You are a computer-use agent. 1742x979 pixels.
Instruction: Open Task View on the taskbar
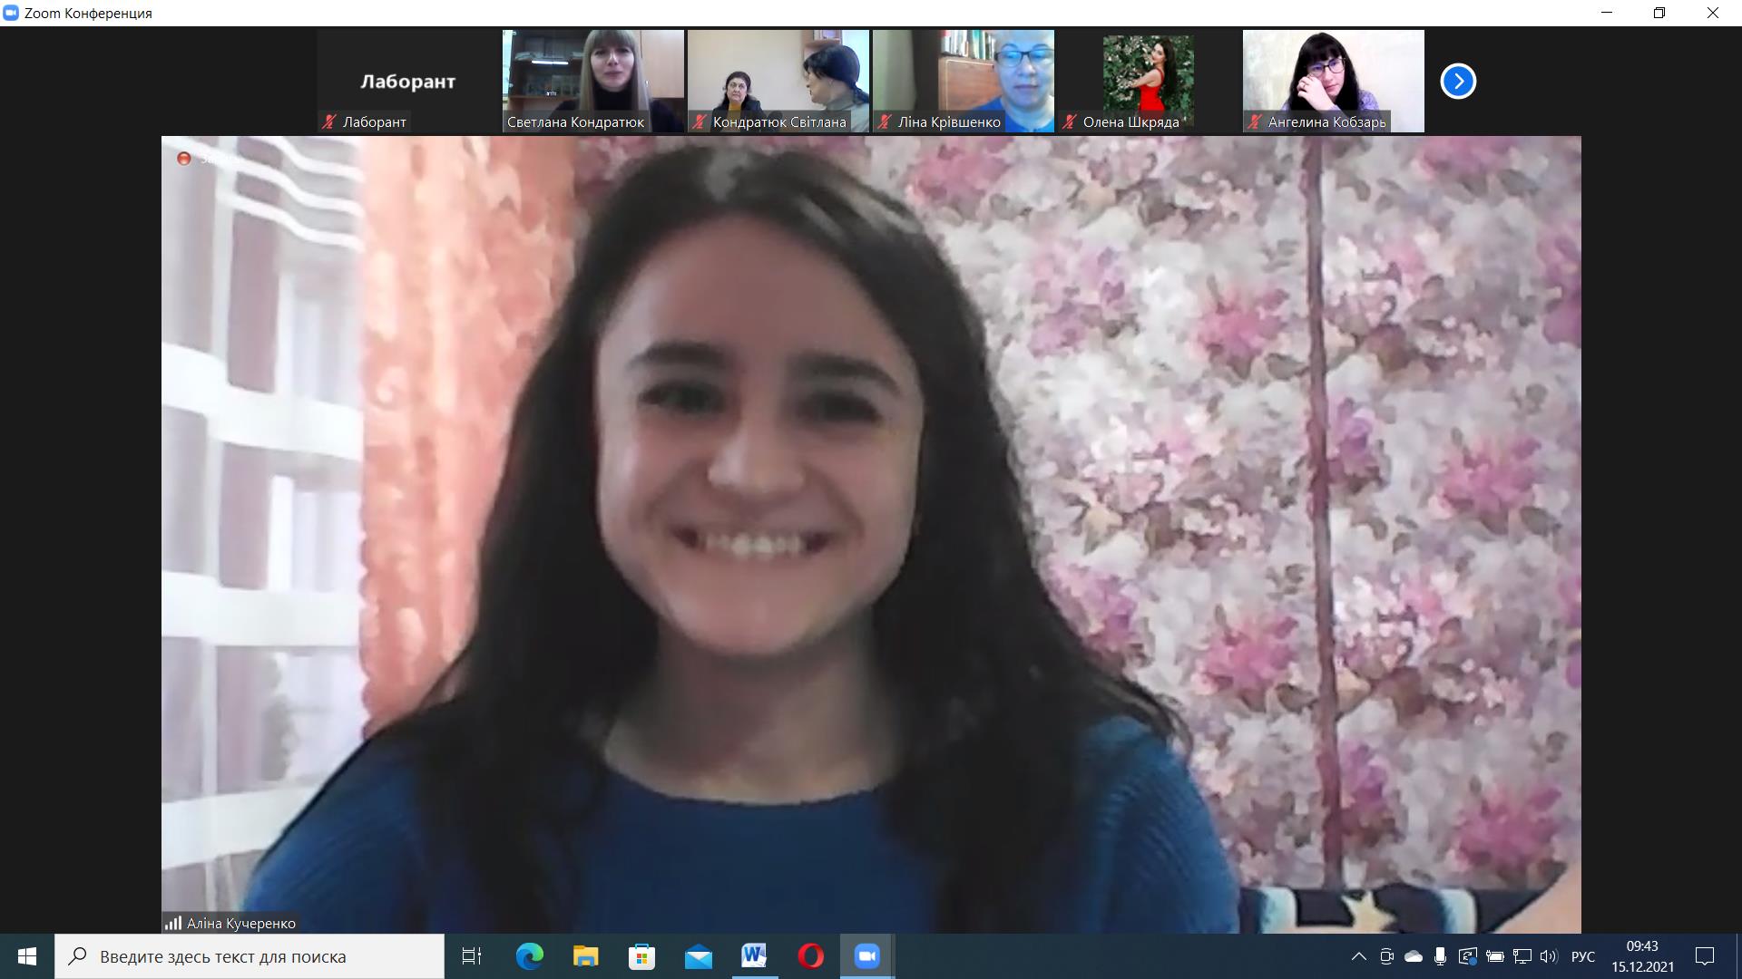(x=472, y=956)
